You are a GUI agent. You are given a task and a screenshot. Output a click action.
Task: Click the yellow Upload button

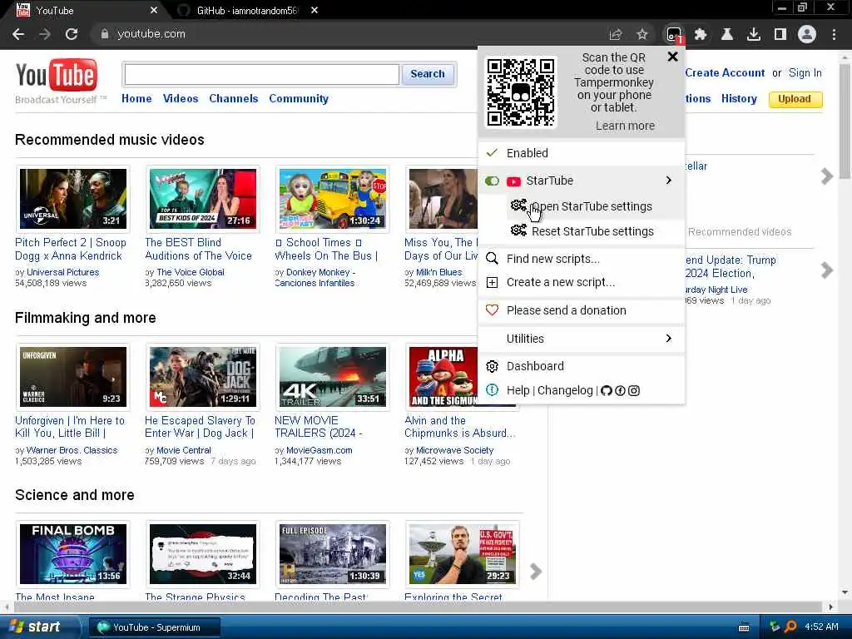click(795, 99)
